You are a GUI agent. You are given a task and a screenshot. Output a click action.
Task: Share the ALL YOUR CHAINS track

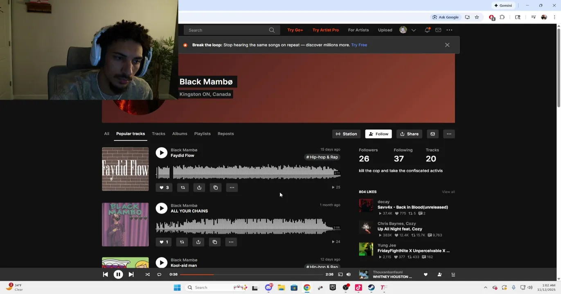(198, 242)
